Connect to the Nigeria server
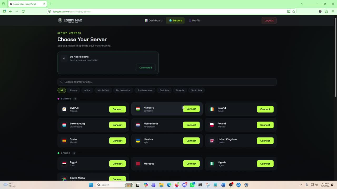Viewport: 337px width, 189px height. [x=265, y=164]
